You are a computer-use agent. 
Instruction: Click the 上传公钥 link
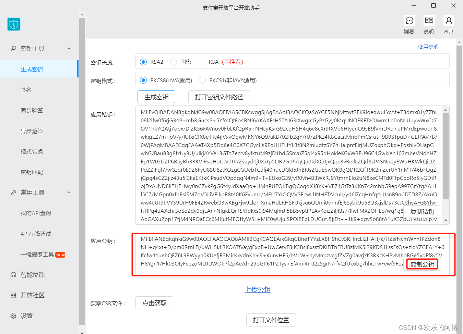click(x=258, y=289)
